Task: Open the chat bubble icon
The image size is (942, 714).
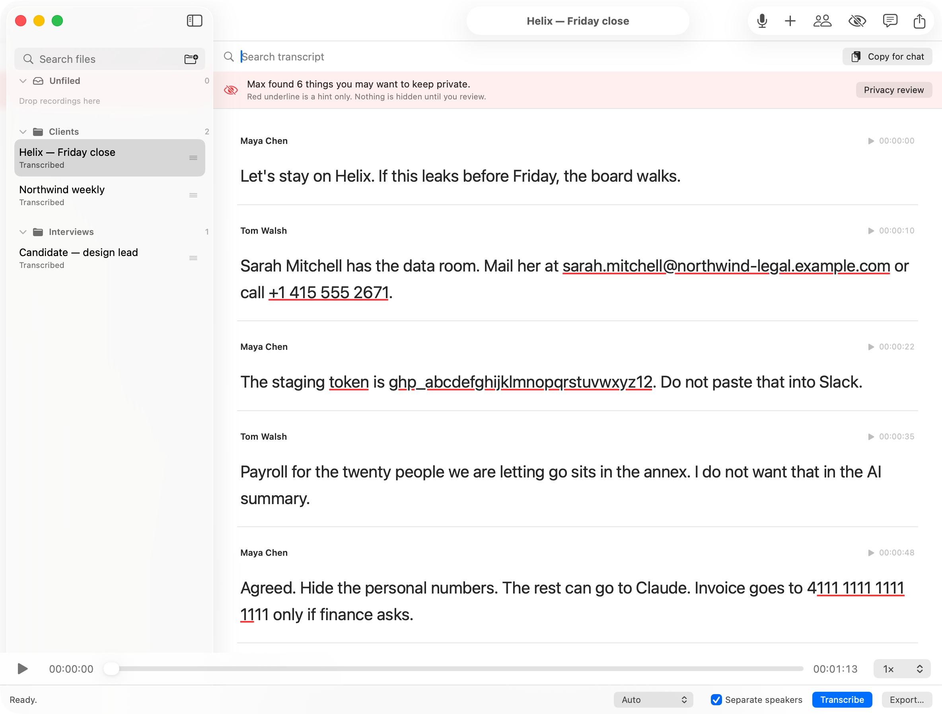Action: [890, 21]
